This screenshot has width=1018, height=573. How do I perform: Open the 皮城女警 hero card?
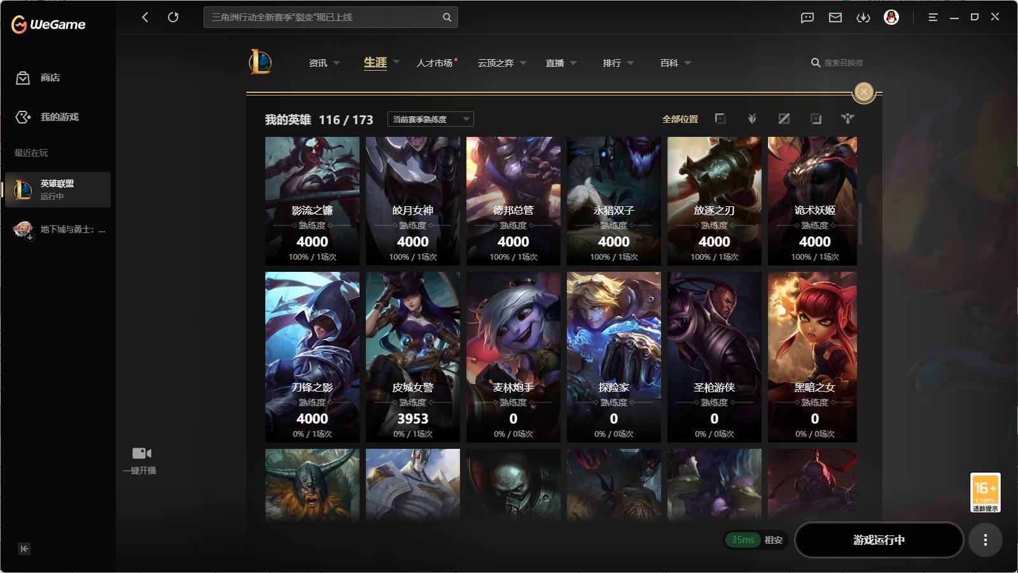click(413, 357)
